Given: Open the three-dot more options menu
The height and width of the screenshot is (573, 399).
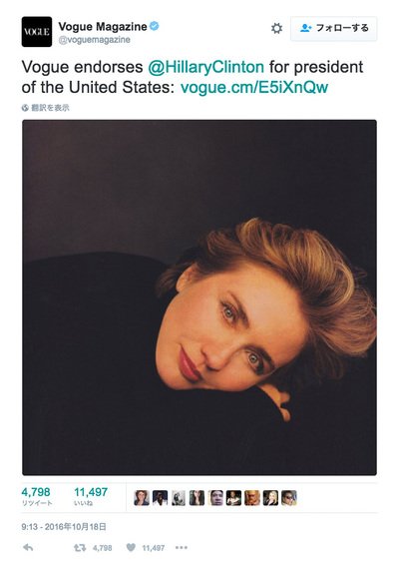Looking at the screenshot, I should coord(182,547).
